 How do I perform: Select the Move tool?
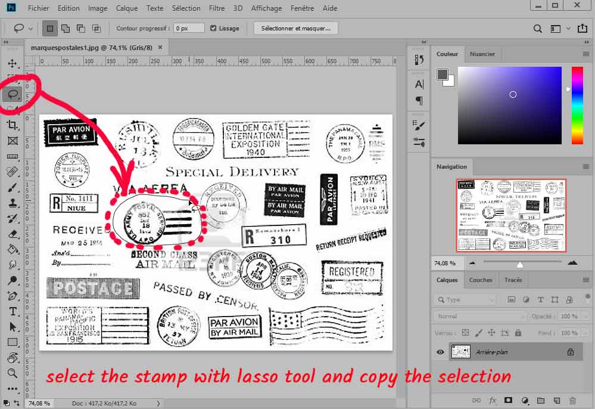pyautogui.click(x=12, y=63)
